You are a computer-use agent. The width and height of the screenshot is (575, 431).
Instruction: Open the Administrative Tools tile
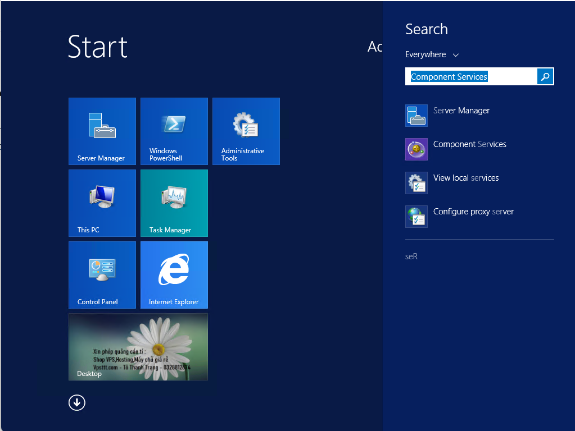(x=246, y=131)
